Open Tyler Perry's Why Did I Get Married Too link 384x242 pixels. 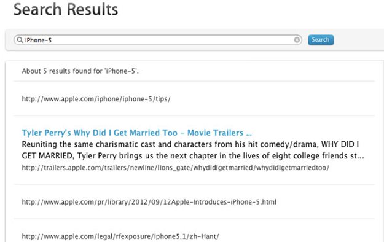[136, 133]
